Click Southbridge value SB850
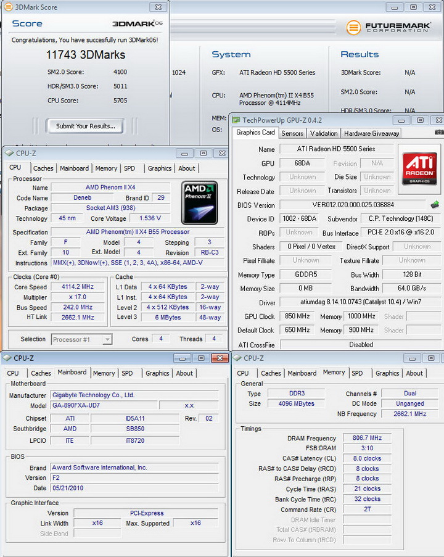This screenshot has width=444, height=557. [135, 429]
